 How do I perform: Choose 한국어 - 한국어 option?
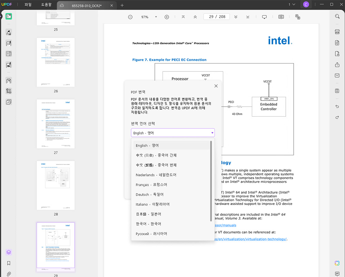pyautogui.click(x=171, y=224)
